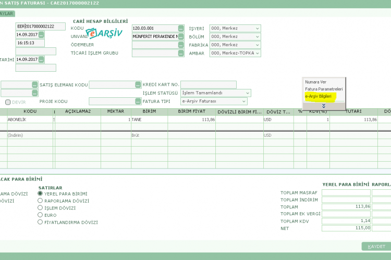Click the Satış Elemanı Kodu lookup button
The height and width of the screenshot is (260, 391).
(138, 85)
